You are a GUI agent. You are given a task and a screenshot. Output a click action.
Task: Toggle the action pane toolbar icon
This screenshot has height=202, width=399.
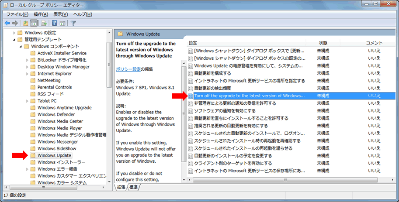pyautogui.click(x=62, y=23)
